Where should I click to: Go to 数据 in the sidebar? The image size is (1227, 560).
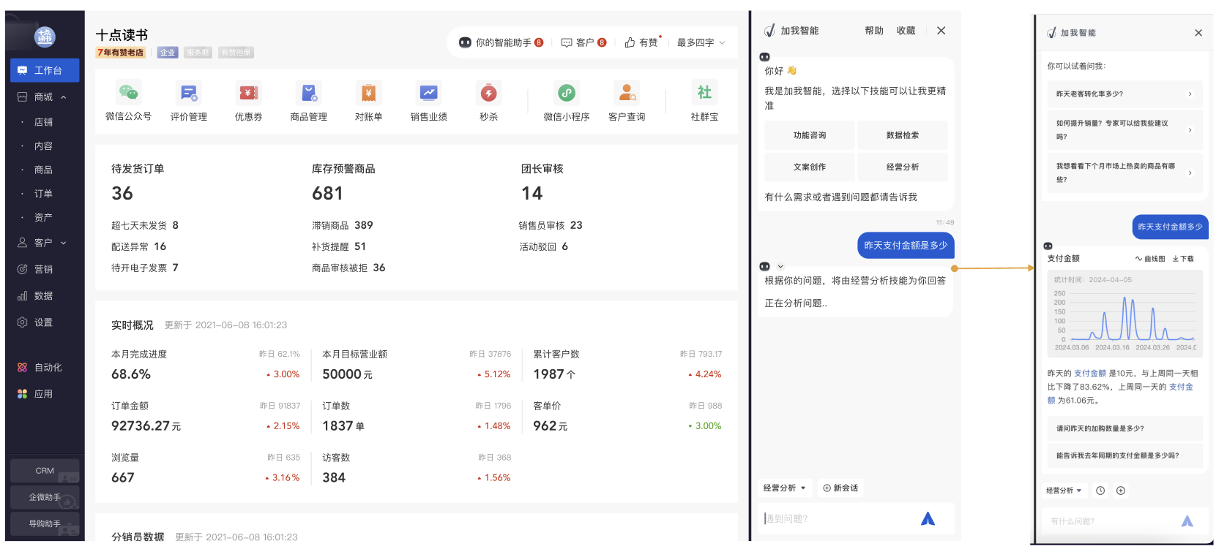tap(43, 296)
